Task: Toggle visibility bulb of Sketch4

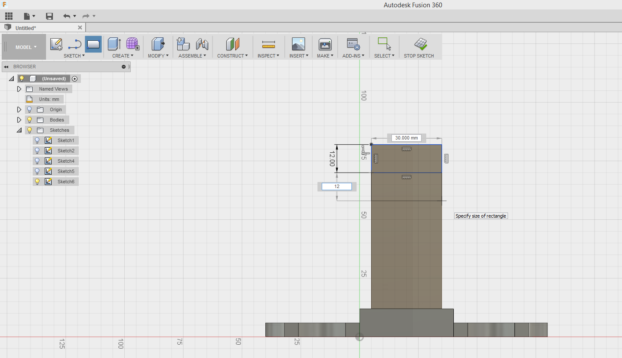Action: 37,161
